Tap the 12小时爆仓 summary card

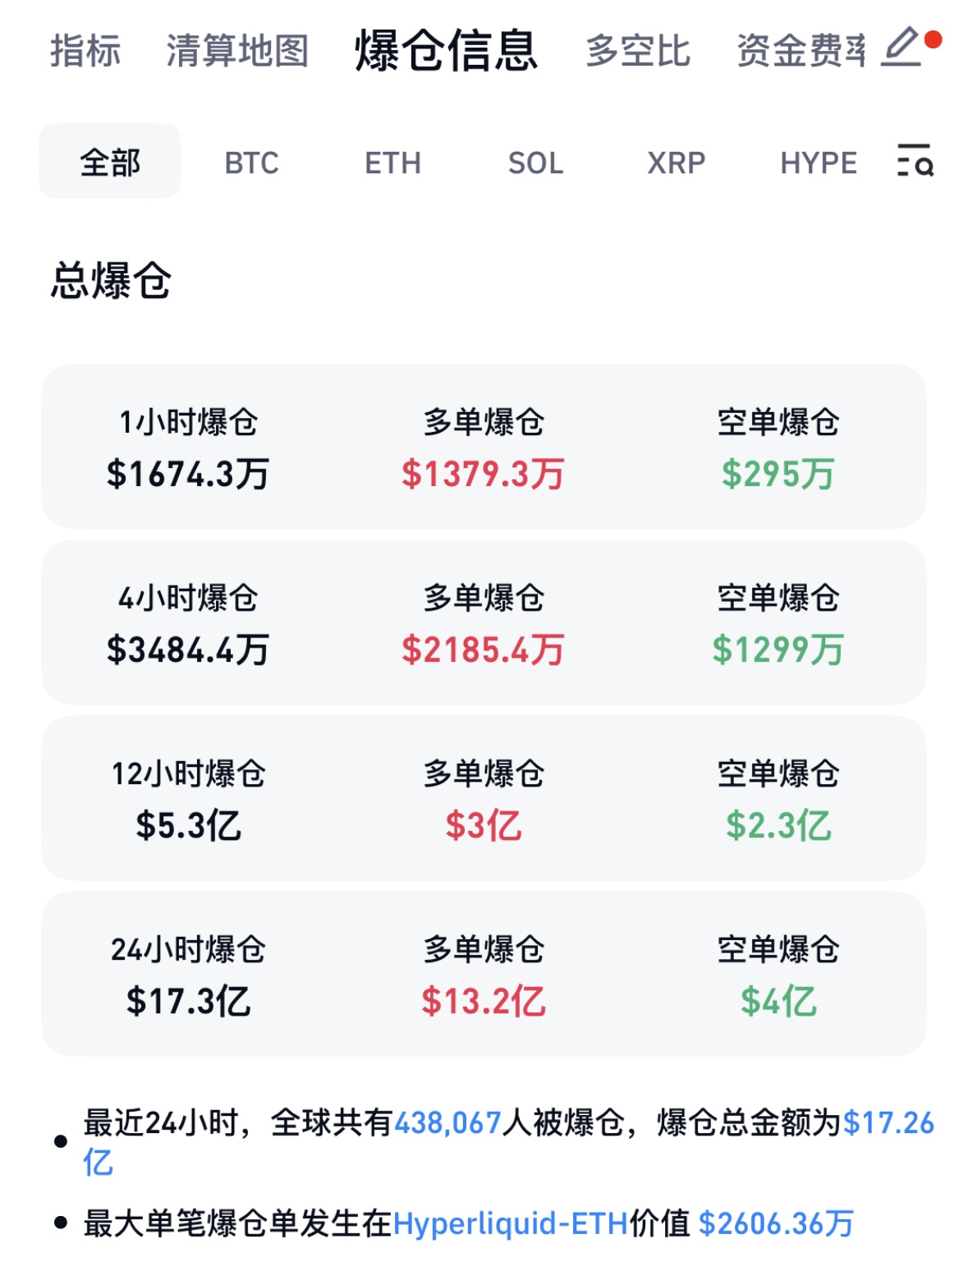pyautogui.click(x=484, y=798)
